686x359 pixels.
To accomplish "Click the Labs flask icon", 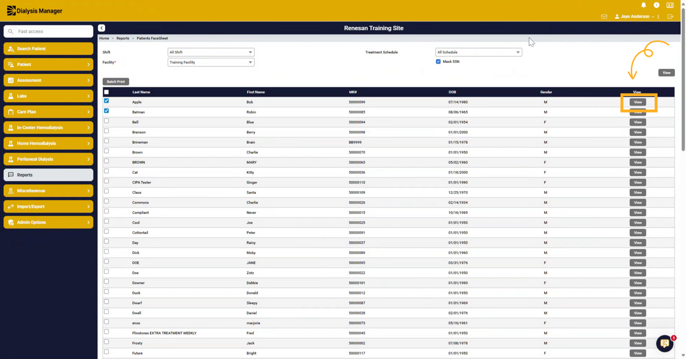I will tap(11, 96).
